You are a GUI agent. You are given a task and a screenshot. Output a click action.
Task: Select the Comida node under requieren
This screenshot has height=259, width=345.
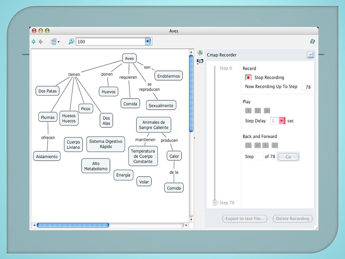[x=130, y=104]
